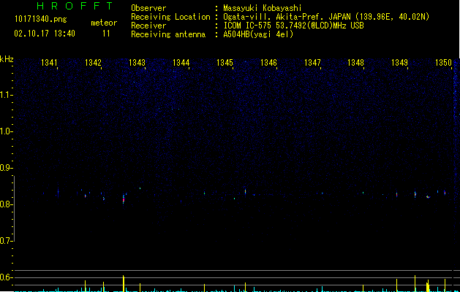Image resolution: width=460 pixels, height=292 pixels.
Task: Click the 0.8 kHz frequency tick label
Action: click(6, 204)
